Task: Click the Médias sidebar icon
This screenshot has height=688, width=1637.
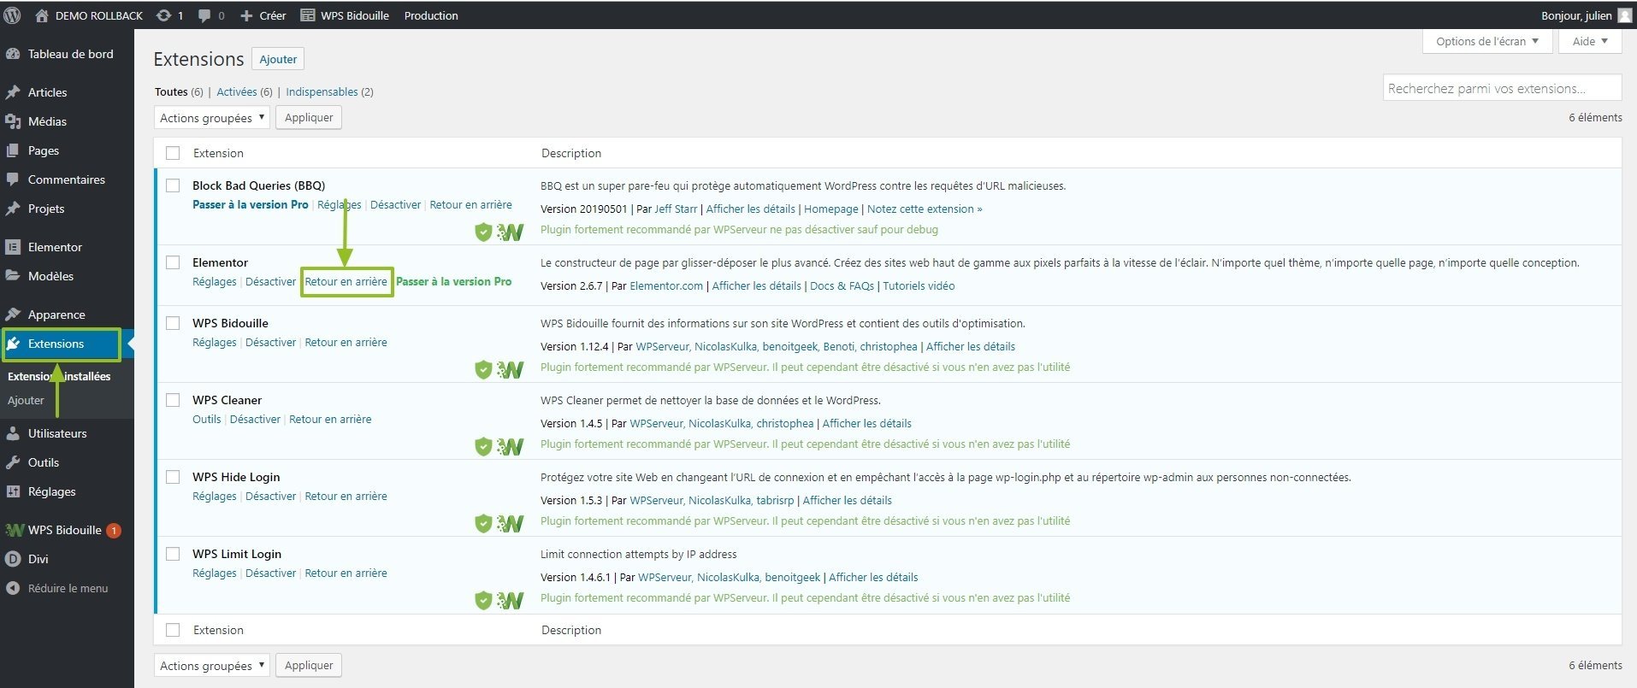Action: (13, 121)
